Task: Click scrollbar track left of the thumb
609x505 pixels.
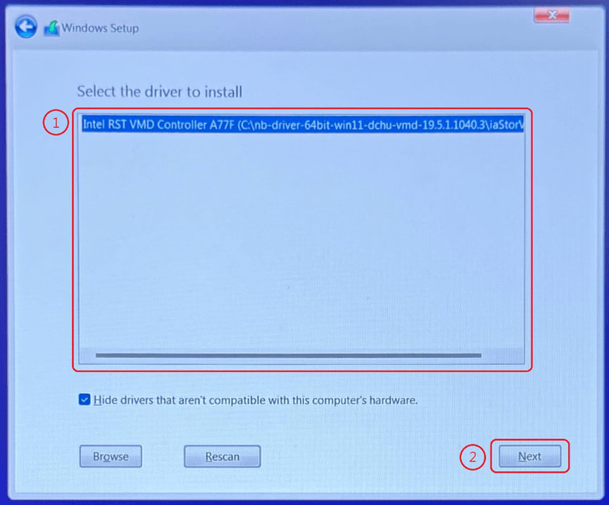Action: click(x=87, y=355)
